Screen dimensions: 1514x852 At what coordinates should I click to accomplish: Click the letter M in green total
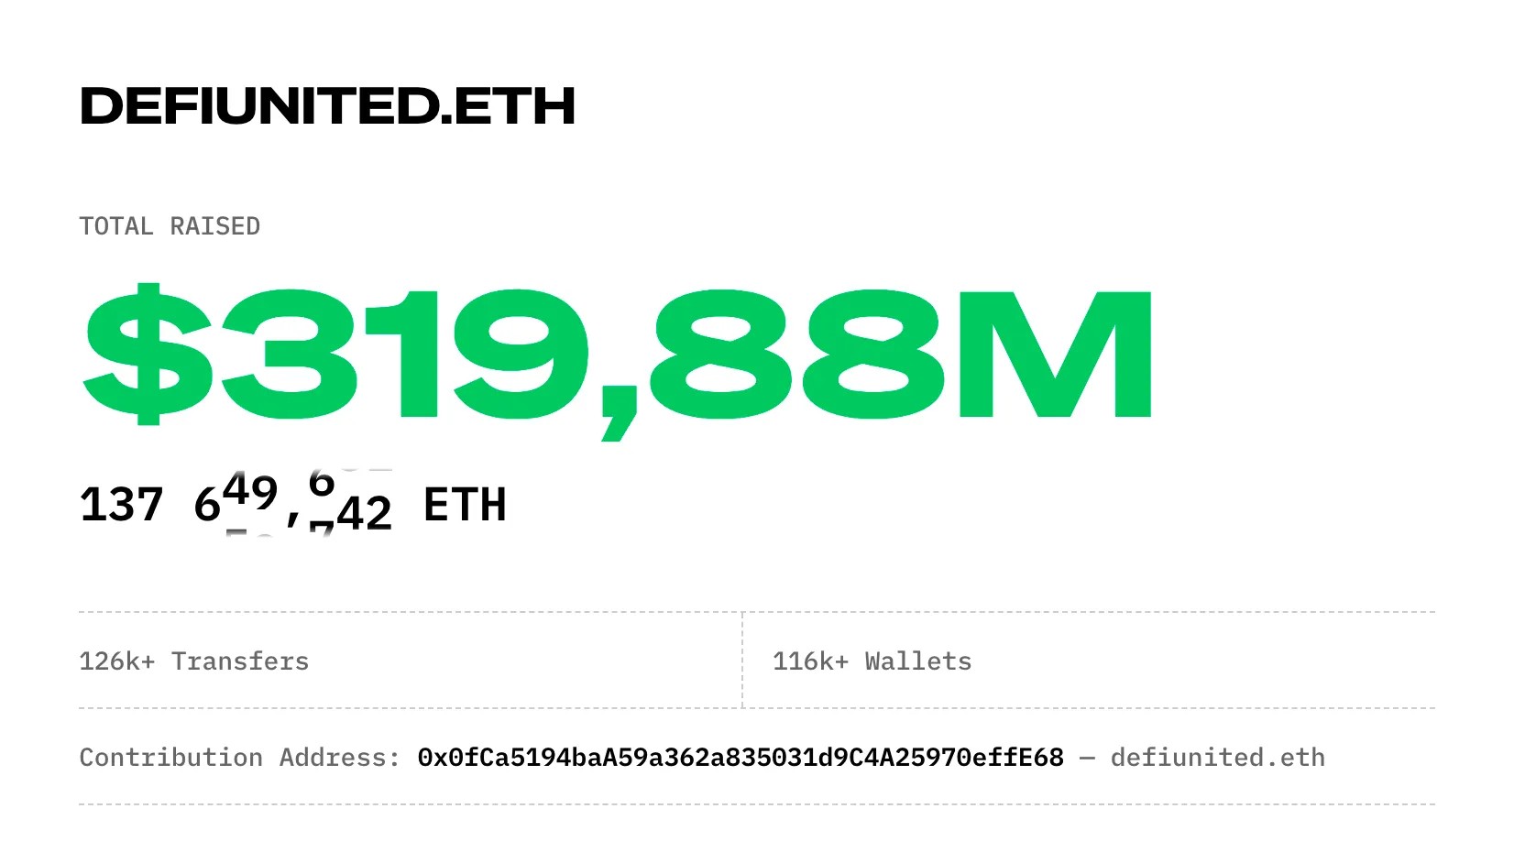coord(1054,354)
